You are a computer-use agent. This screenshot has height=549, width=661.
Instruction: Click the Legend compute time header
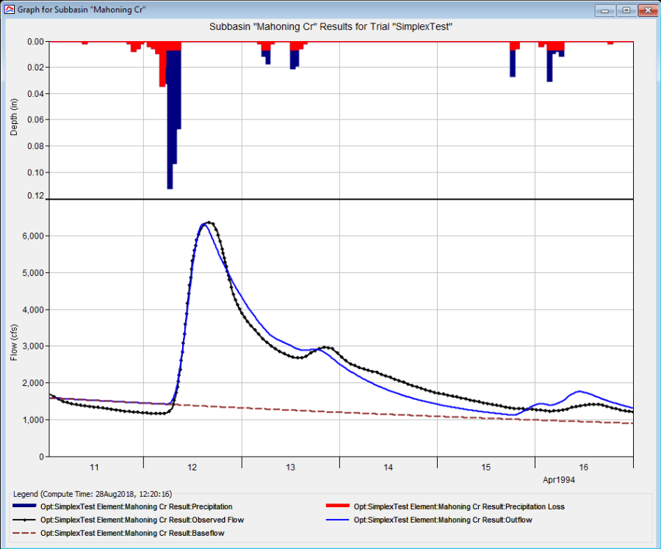(93, 494)
